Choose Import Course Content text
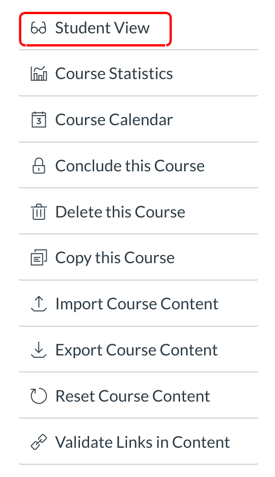Screen dimensions: 275x477 pos(137,304)
